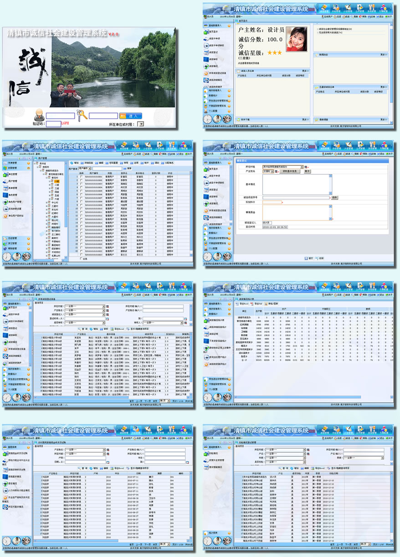Tick the 全选 select-all checkbox in 用户管理
The height and width of the screenshot is (557, 400).
[x=81, y=258]
